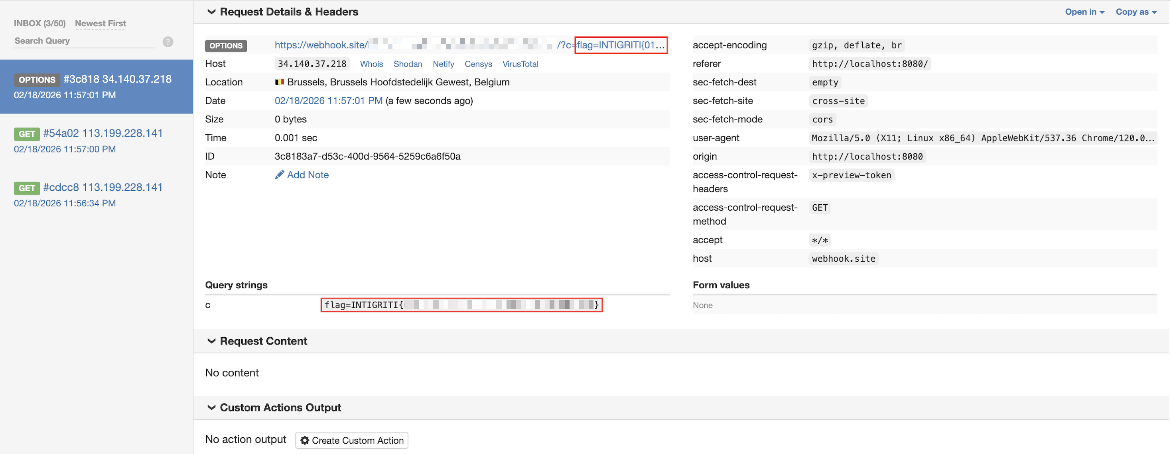Click the request date timestamp link
The width and height of the screenshot is (1171, 454).
[328, 101]
